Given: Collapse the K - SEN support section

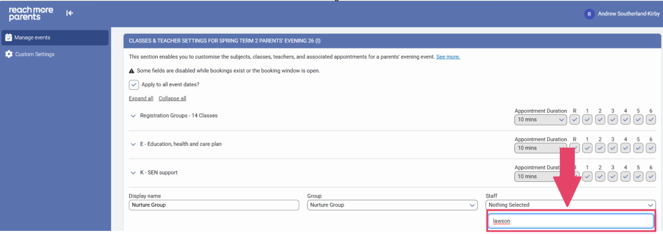Looking at the screenshot, I should click(133, 173).
